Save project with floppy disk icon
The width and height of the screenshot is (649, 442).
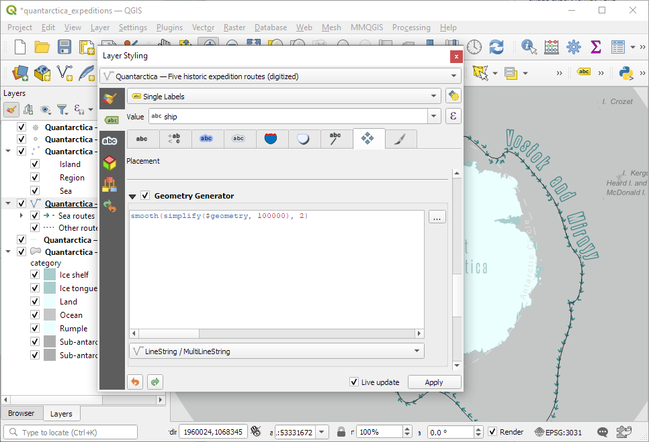(x=64, y=47)
